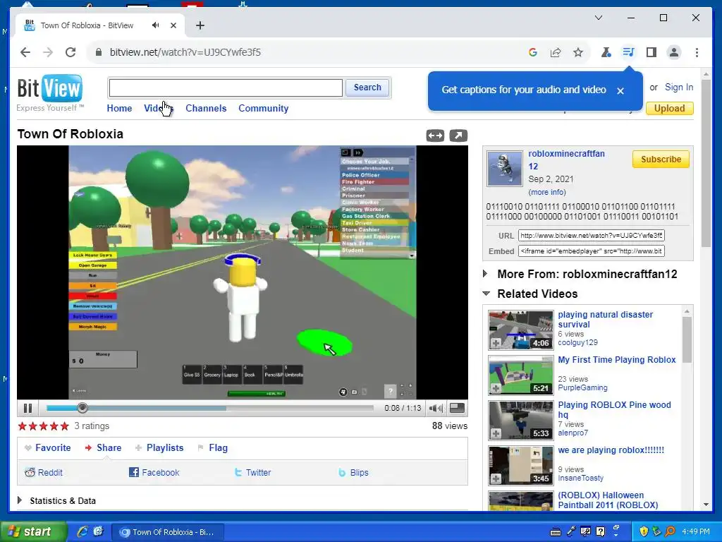
Task: Open My First Time Playing Roblox thumbnail
Action: pyautogui.click(x=521, y=375)
